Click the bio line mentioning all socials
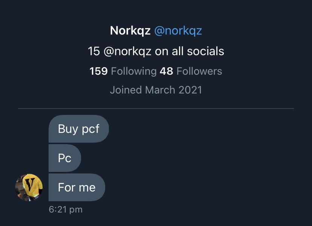 (x=156, y=51)
